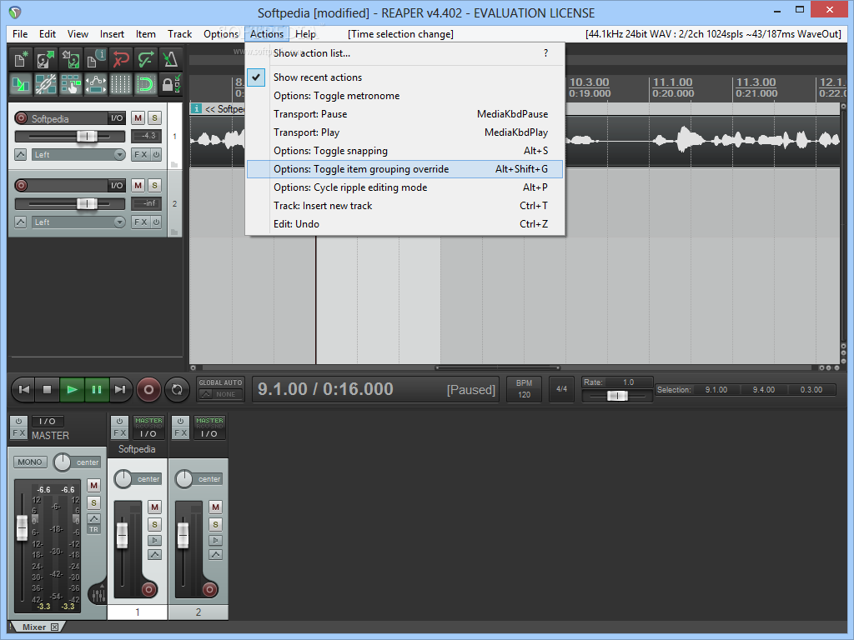Arm record on Softpedia track panel
The image size is (854, 640).
coord(21,118)
